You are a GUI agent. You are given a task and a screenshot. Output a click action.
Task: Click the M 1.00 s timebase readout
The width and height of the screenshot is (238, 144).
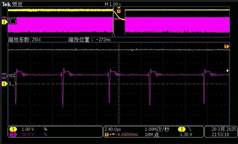click(113, 4)
